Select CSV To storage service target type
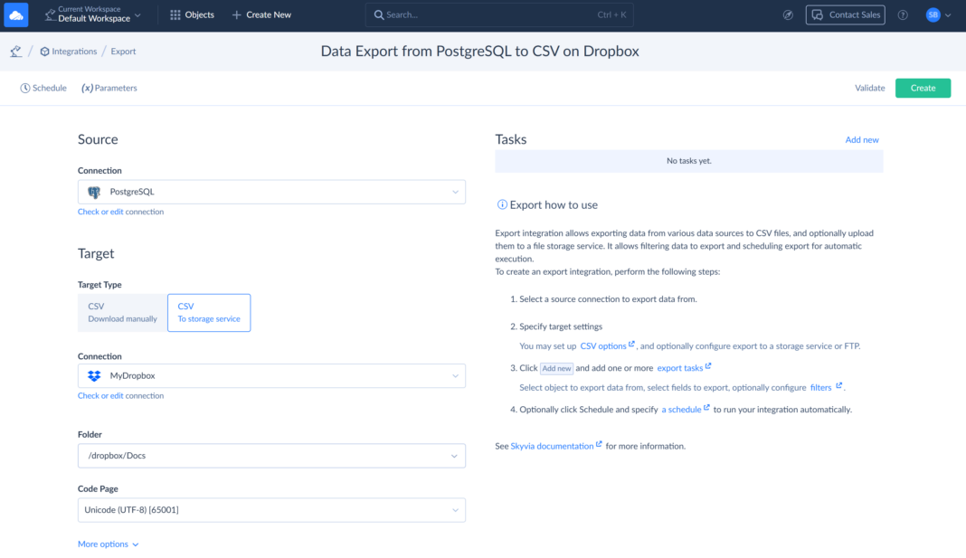The width and height of the screenshot is (966, 558). (209, 312)
